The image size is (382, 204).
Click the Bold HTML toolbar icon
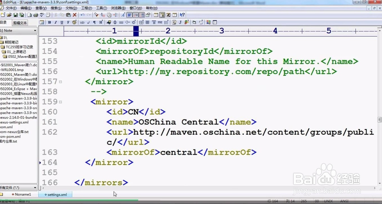click(49, 22)
